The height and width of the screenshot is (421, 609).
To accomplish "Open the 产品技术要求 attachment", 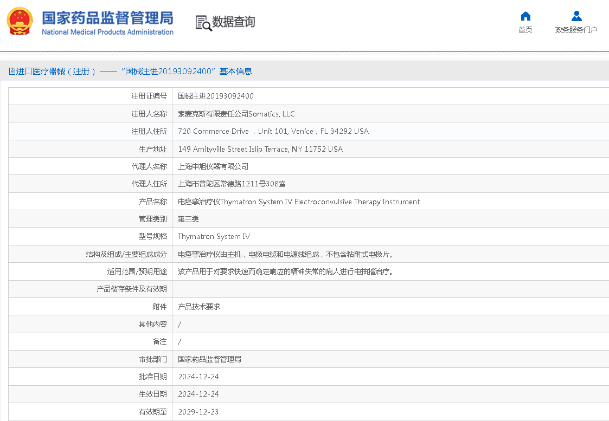I will [199, 307].
